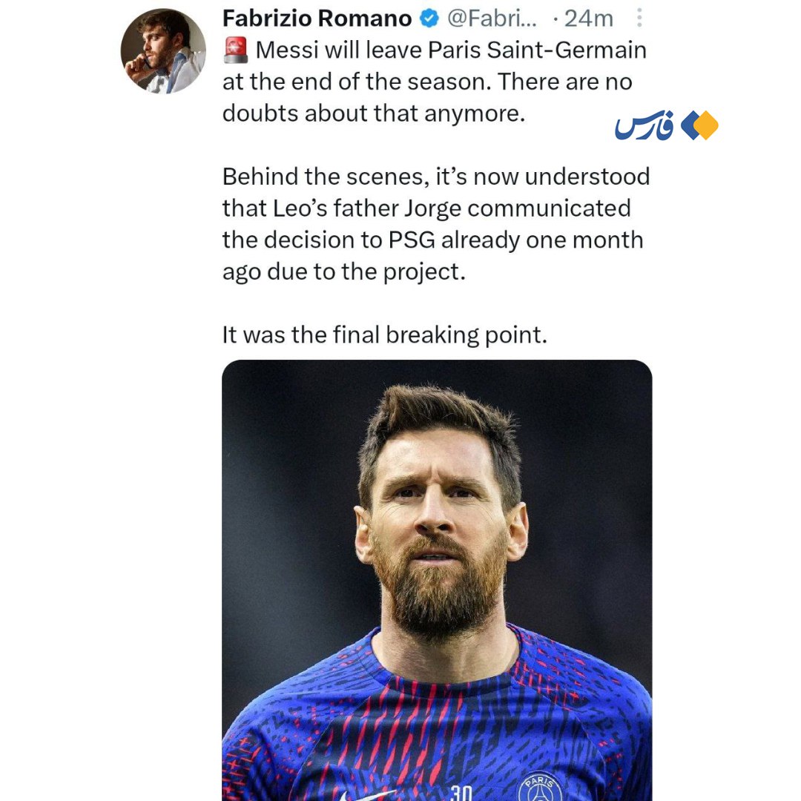Click the Fars Persian wordmark logo
Screen dimensions: 801x801
click(x=644, y=127)
